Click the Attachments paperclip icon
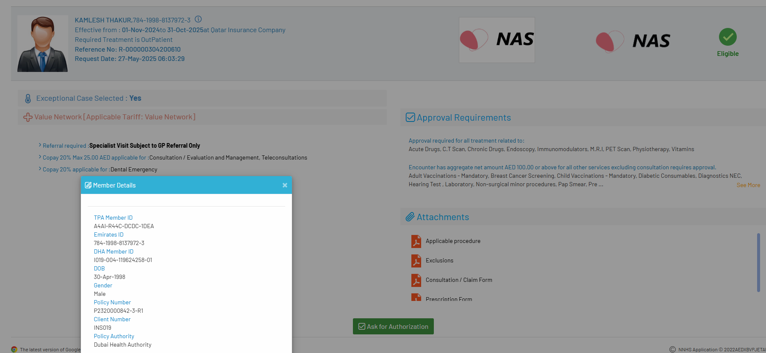 [410, 217]
